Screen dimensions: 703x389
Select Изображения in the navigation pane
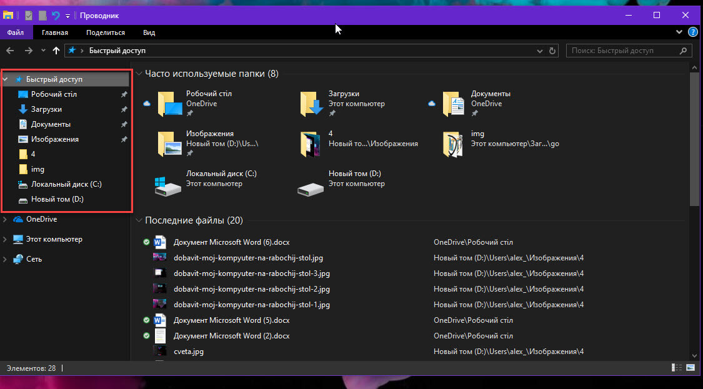point(55,139)
